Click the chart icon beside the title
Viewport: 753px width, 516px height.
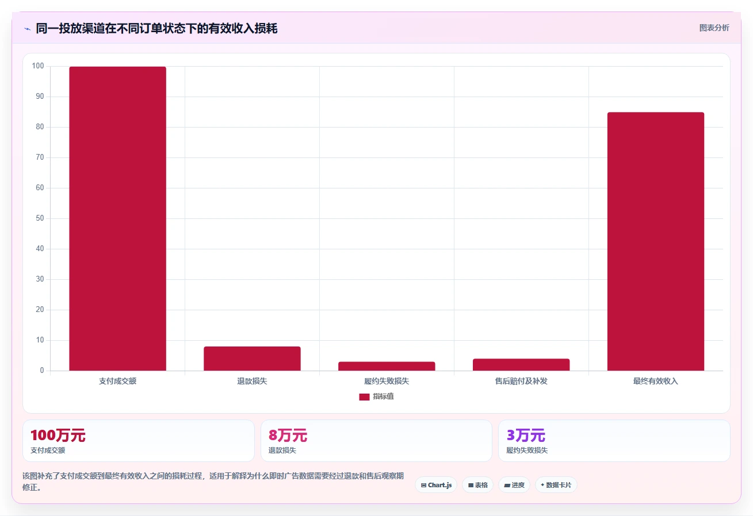(27, 29)
